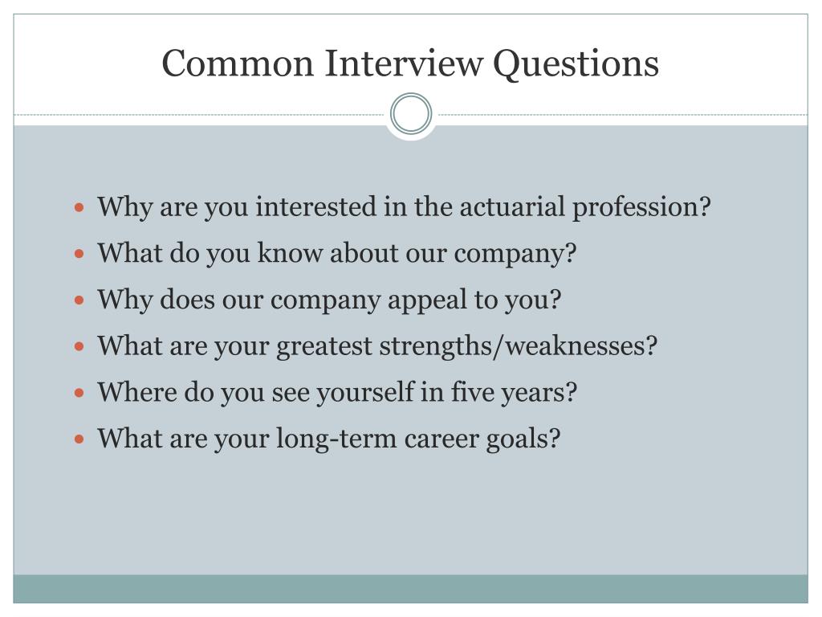Screen dimensions: 822x617
Task: Click the line "Why are you interested in the actuarial profession?"
Action: point(404,207)
